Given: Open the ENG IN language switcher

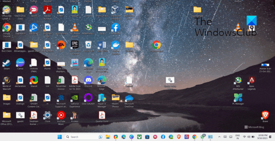Looking at the screenshot, I should 238,137.
